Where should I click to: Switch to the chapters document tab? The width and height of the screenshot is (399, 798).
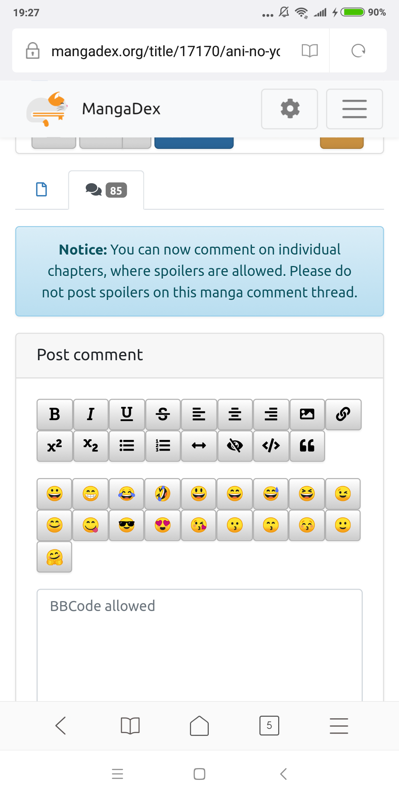[x=41, y=190]
